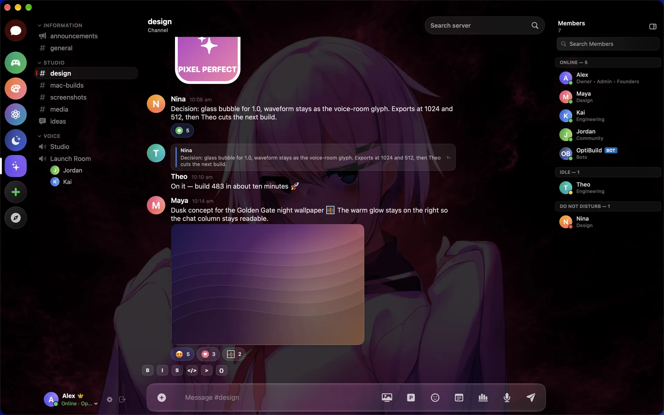Toggle the green reaction on Nina's message

pyautogui.click(x=182, y=131)
